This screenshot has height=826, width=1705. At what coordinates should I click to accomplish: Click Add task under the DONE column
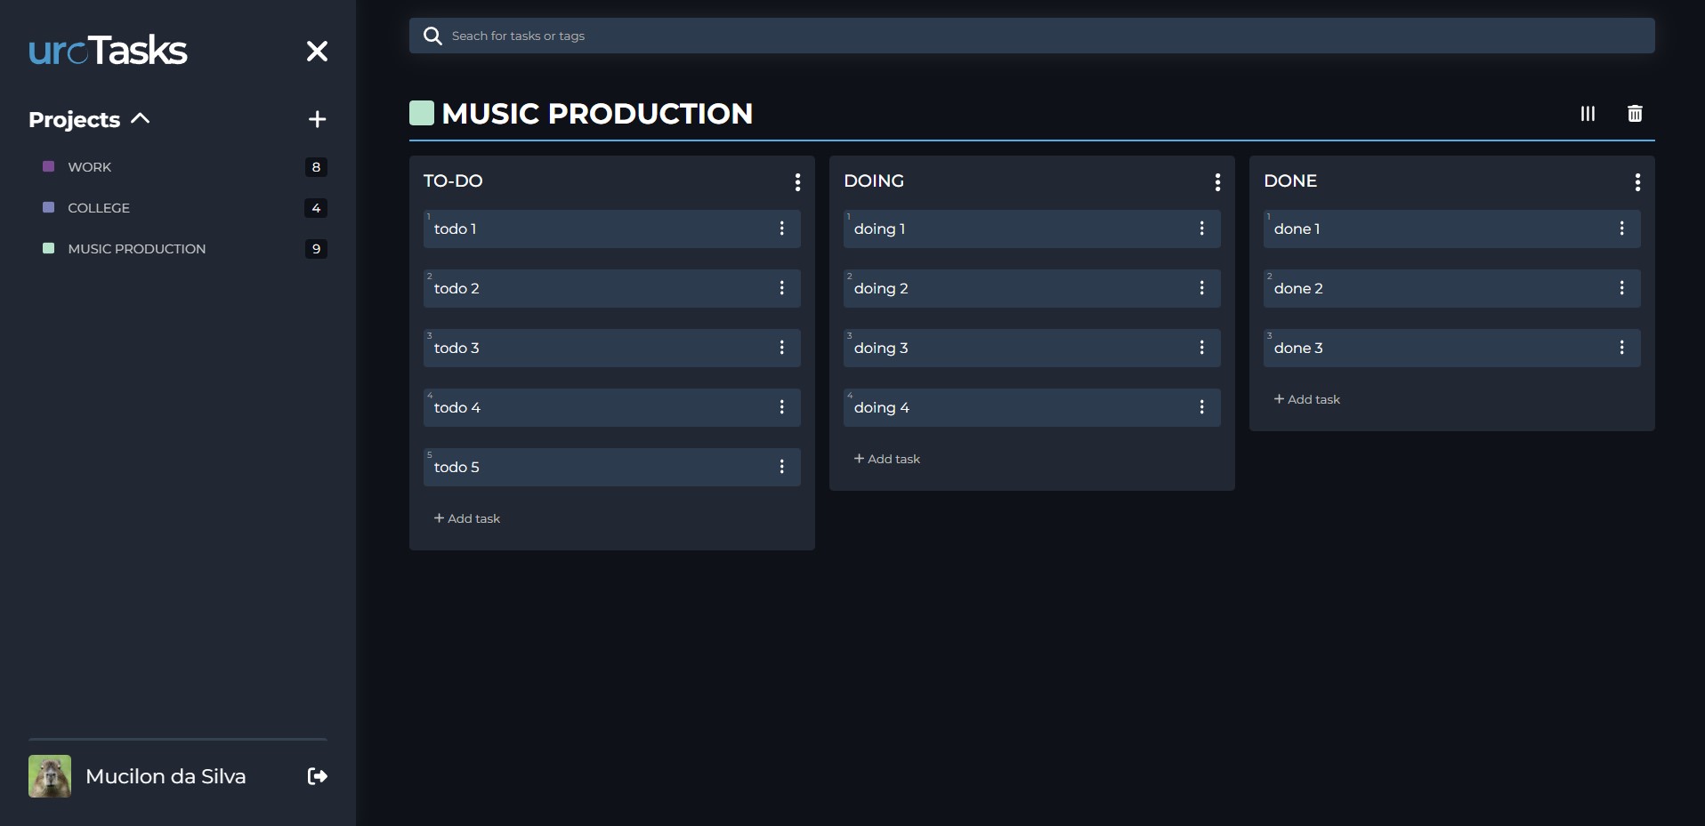(x=1306, y=399)
